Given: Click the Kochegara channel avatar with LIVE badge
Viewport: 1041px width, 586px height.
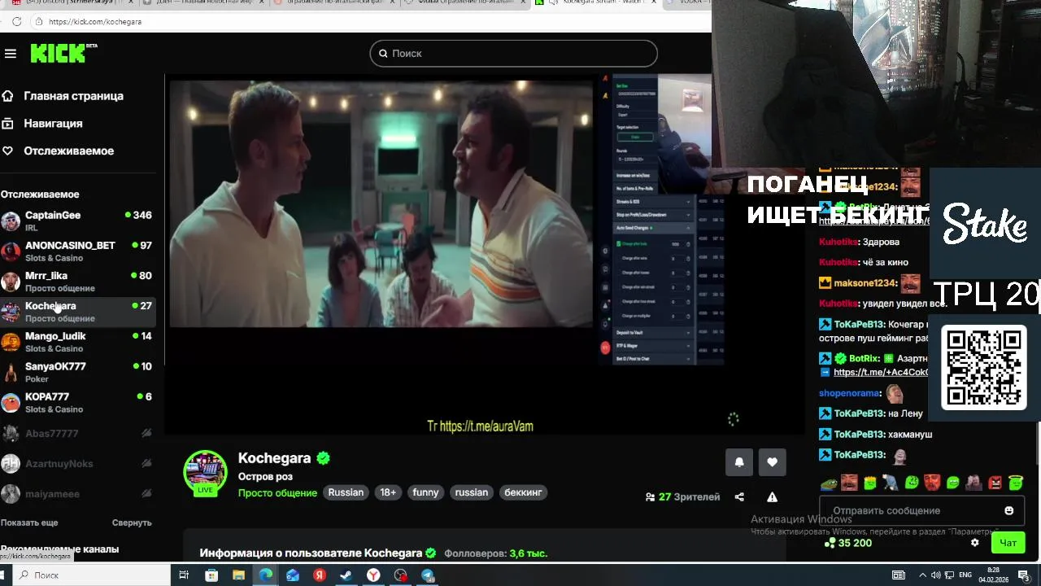Looking at the screenshot, I should (x=205, y=473).
